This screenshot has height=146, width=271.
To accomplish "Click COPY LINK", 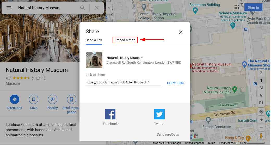I will (175, 83).
